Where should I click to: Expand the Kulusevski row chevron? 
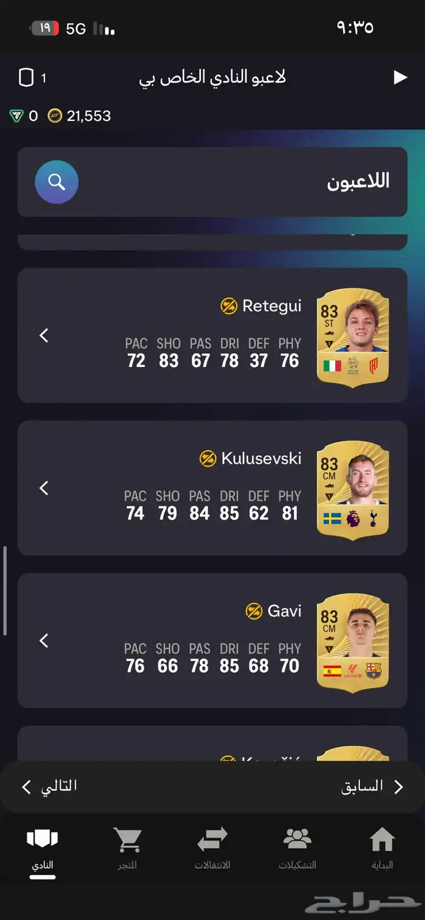pyautogui.click(x=44, y=487)
